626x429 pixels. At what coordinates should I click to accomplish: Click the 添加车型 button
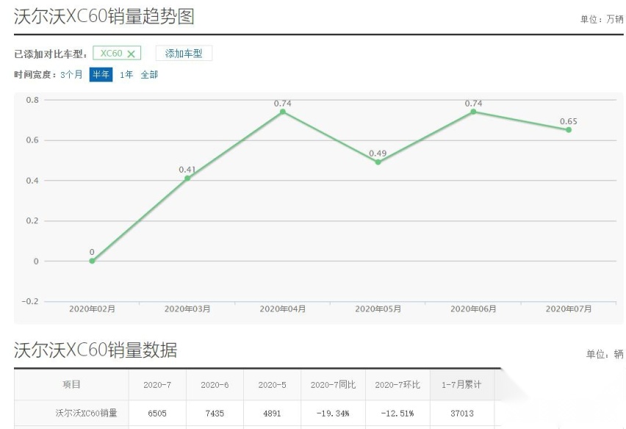point(184,54)
